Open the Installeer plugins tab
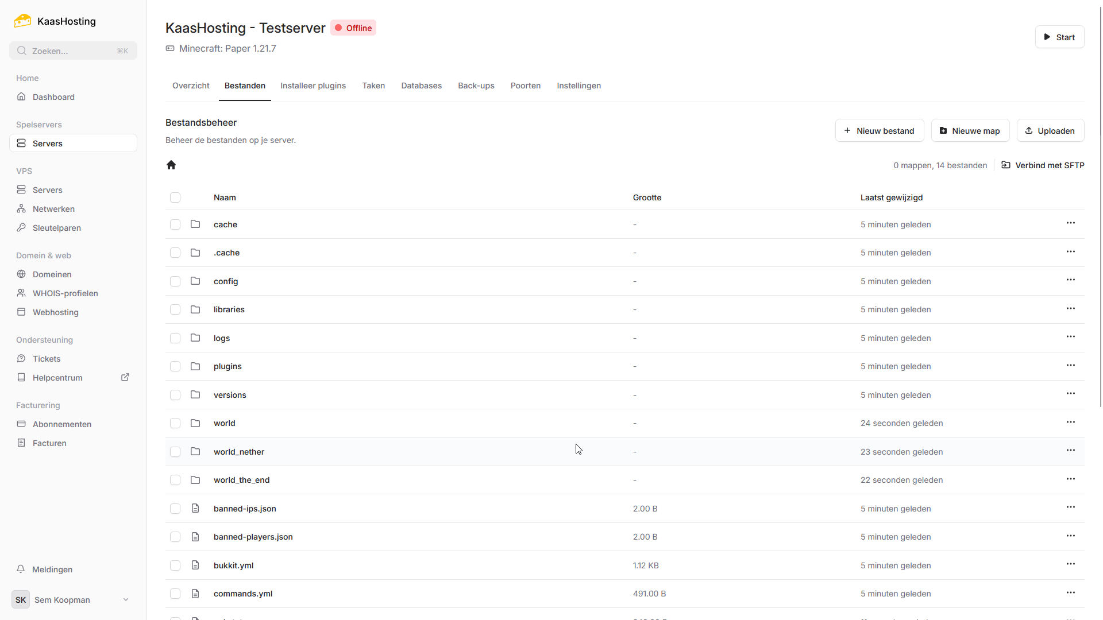Image resolution: width=1103 pixels, height=620 pixels. 313,86
